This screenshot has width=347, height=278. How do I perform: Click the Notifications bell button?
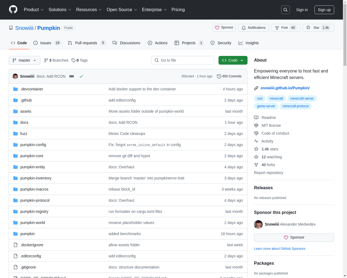coord(253,28)
